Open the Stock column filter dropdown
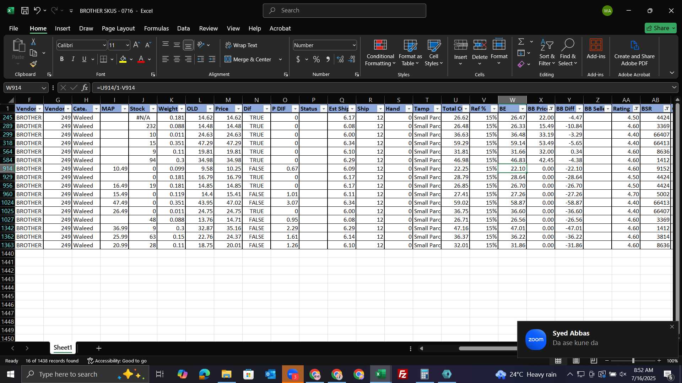This screenshot has width=682, height=383. pyautogui.click(x=153, y=109)
